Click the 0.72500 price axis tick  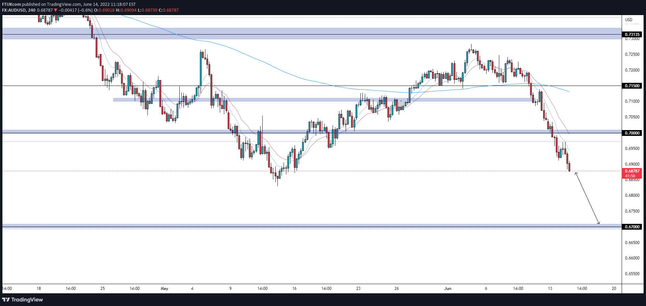[x=632, y=54]
